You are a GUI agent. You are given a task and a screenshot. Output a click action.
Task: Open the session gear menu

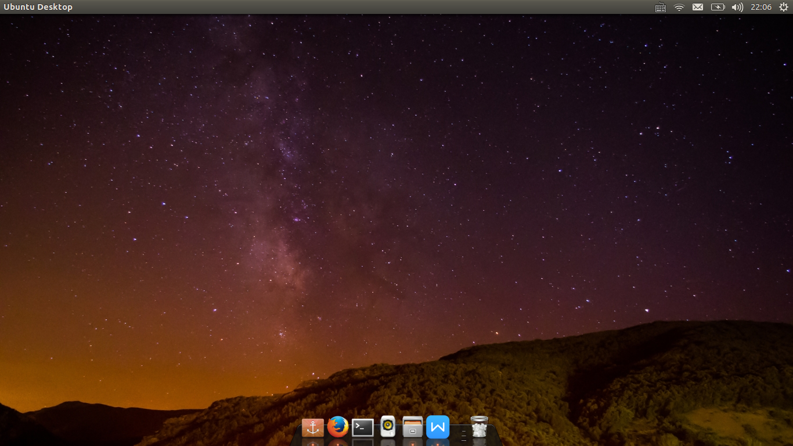tap(783, 7)
